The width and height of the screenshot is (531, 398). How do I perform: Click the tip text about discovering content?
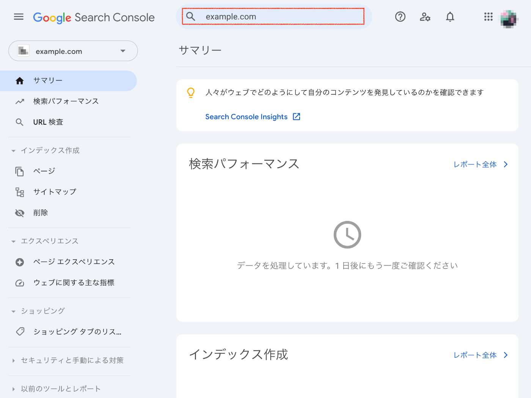tap(344, 92)
